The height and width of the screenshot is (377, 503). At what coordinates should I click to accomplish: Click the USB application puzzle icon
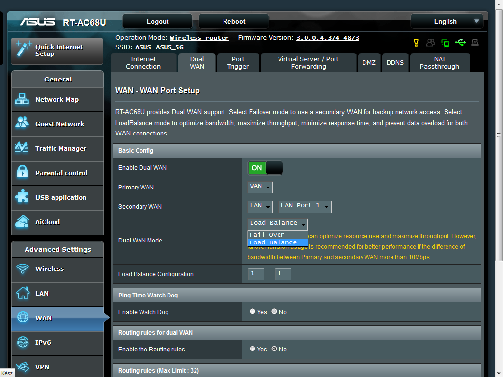tap(22, 197)
